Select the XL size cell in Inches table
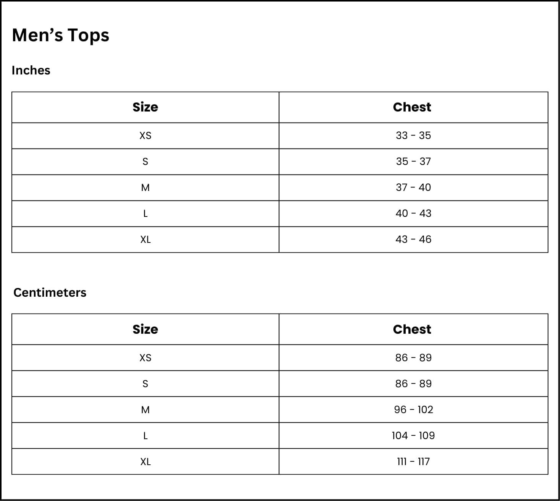This screenshot has height=501, width=560. click(145, 239)
